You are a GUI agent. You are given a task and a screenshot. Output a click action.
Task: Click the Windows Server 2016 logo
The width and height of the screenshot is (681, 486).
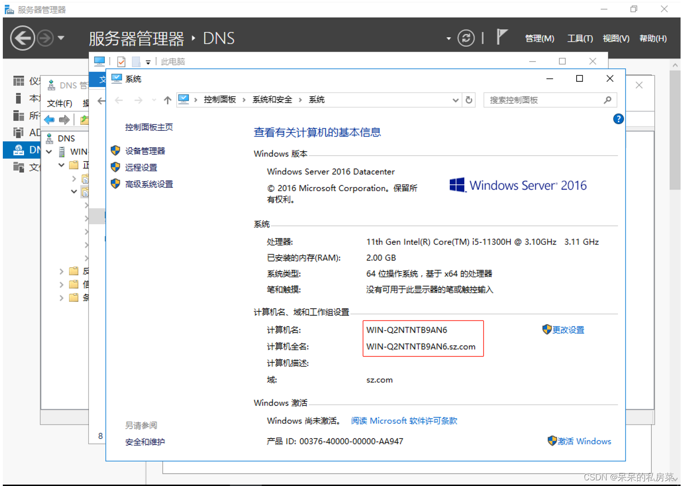[x=518, y=185]
